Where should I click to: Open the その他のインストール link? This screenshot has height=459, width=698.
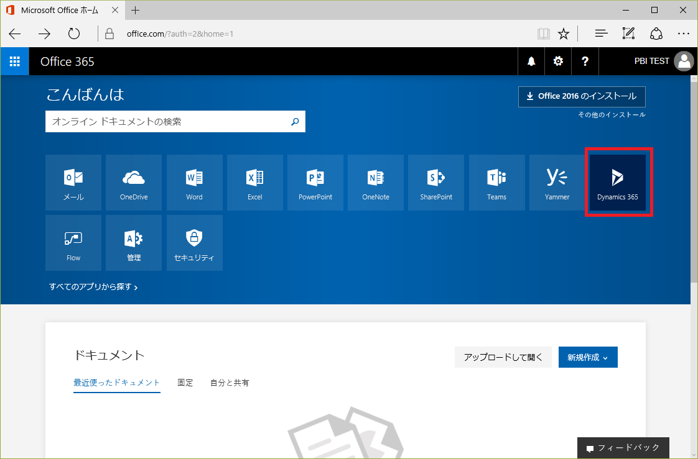tap(612, 115)
